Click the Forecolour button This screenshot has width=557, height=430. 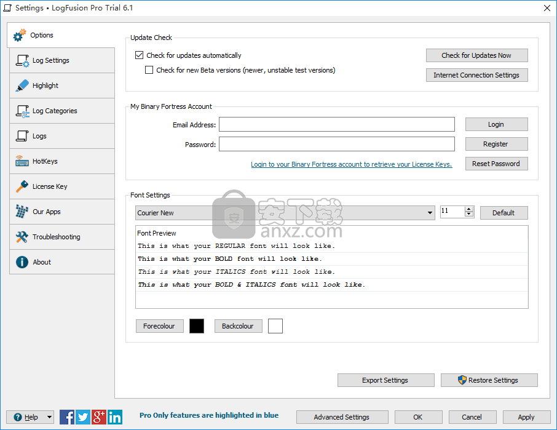[159, 326]
